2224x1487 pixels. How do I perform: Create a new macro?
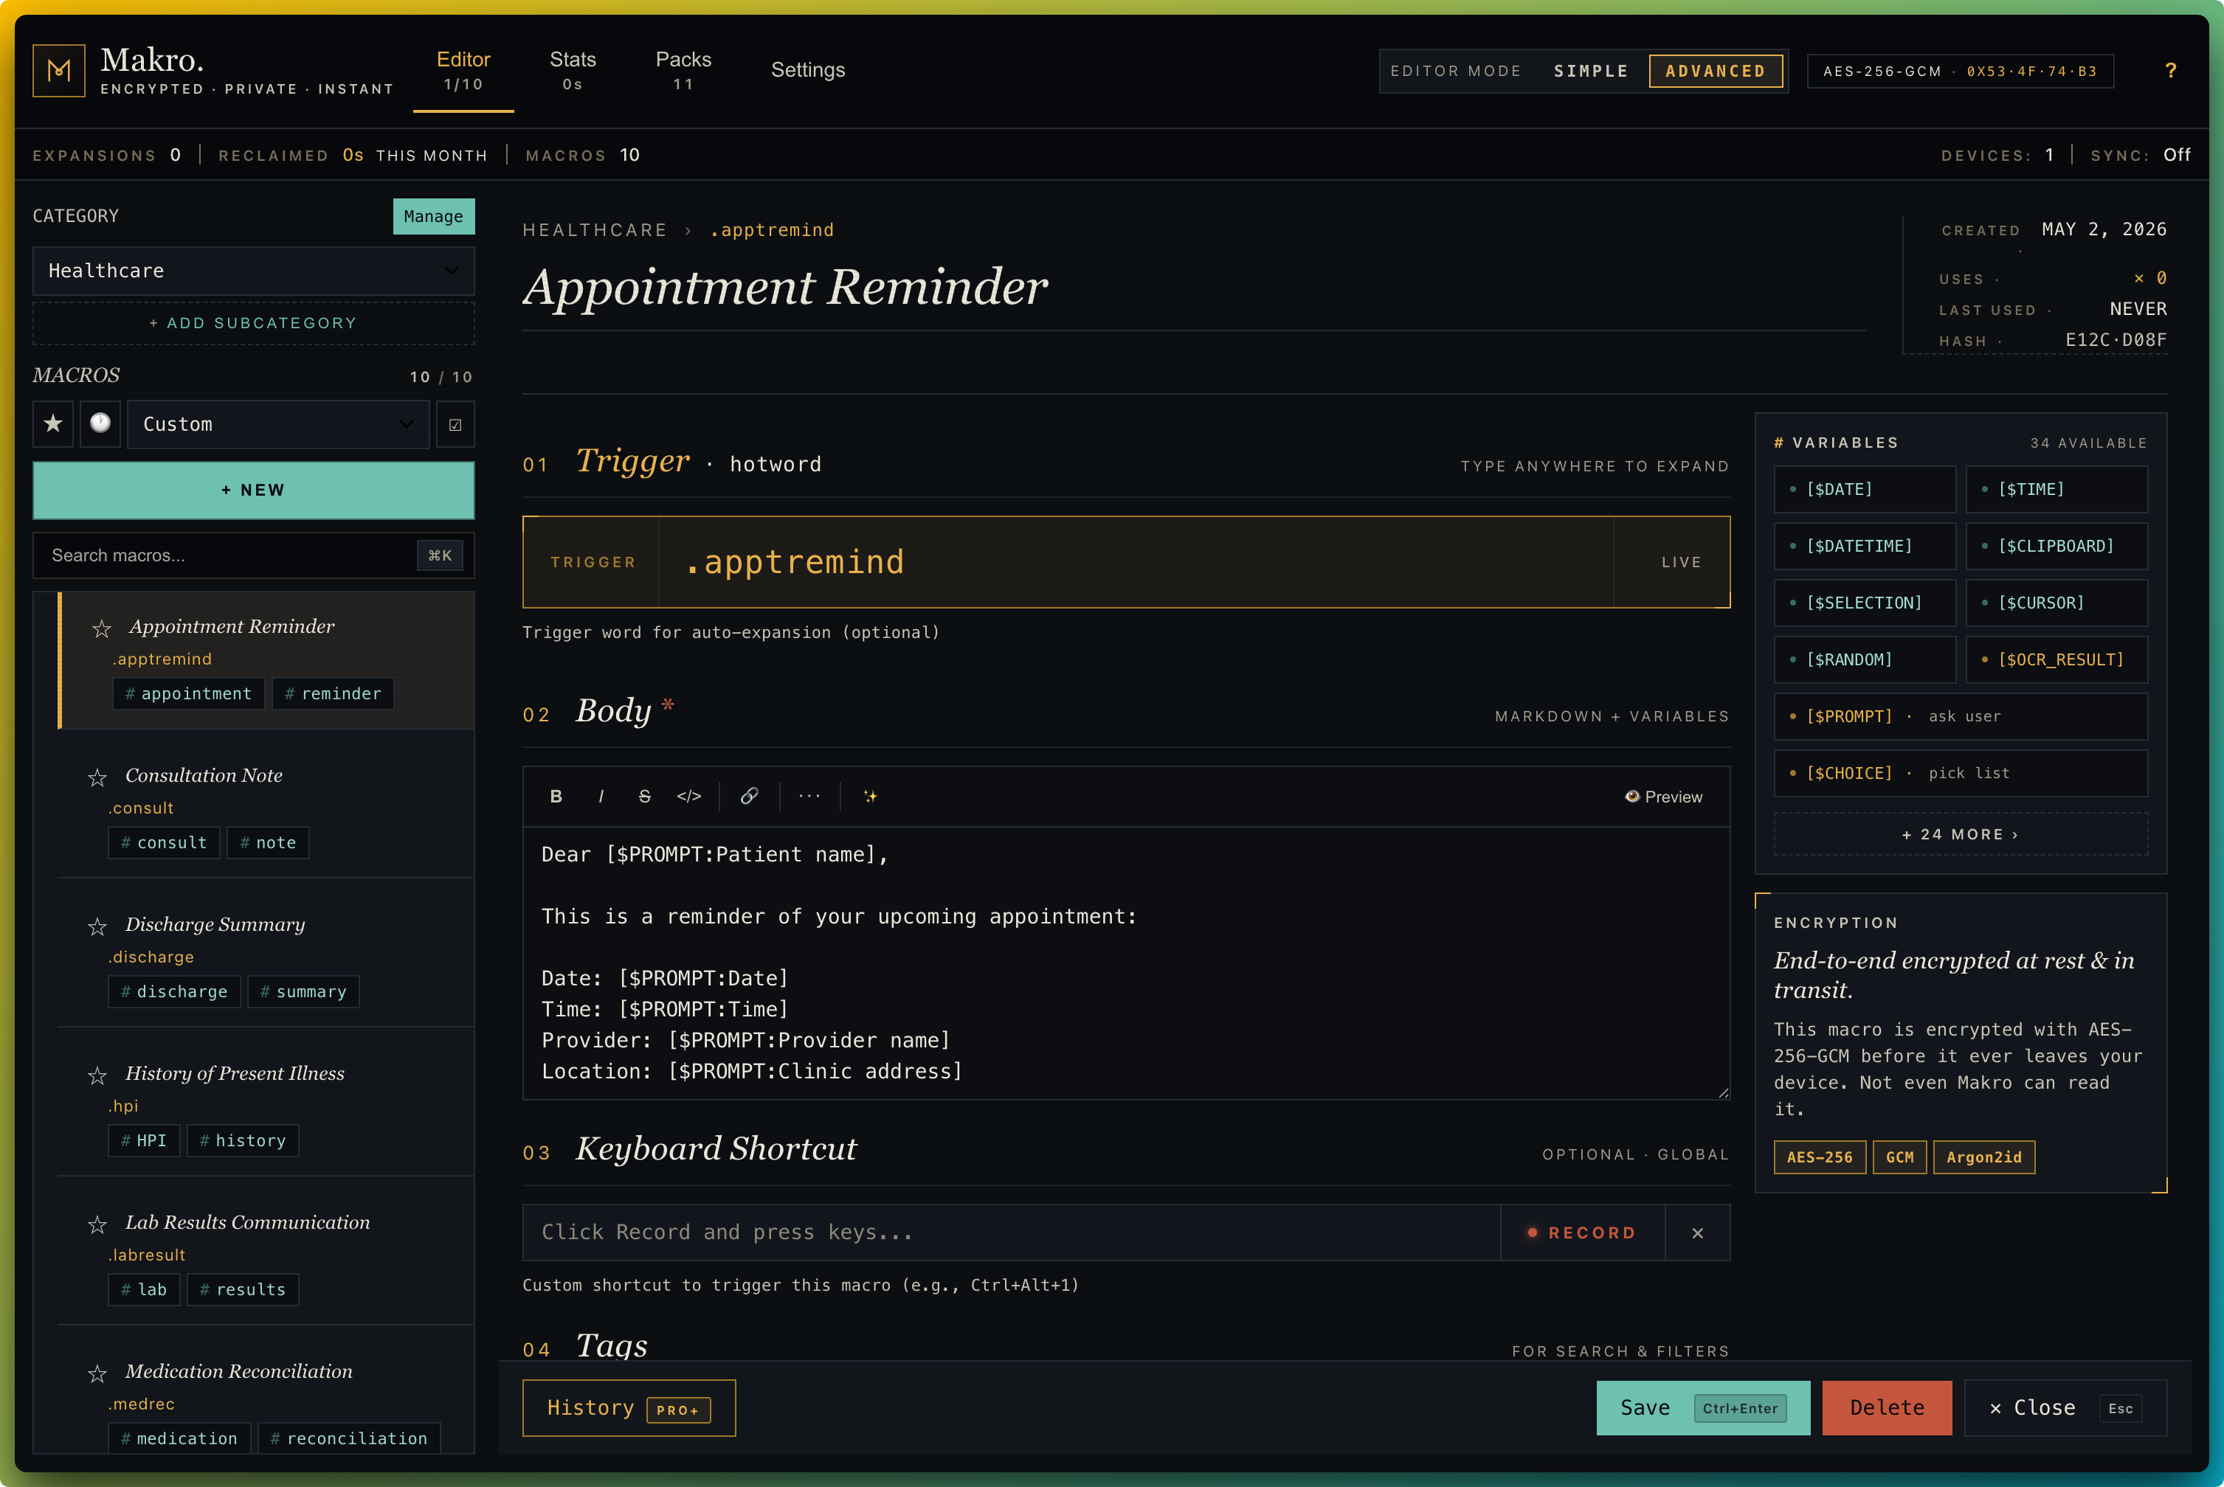click(253, 491)
